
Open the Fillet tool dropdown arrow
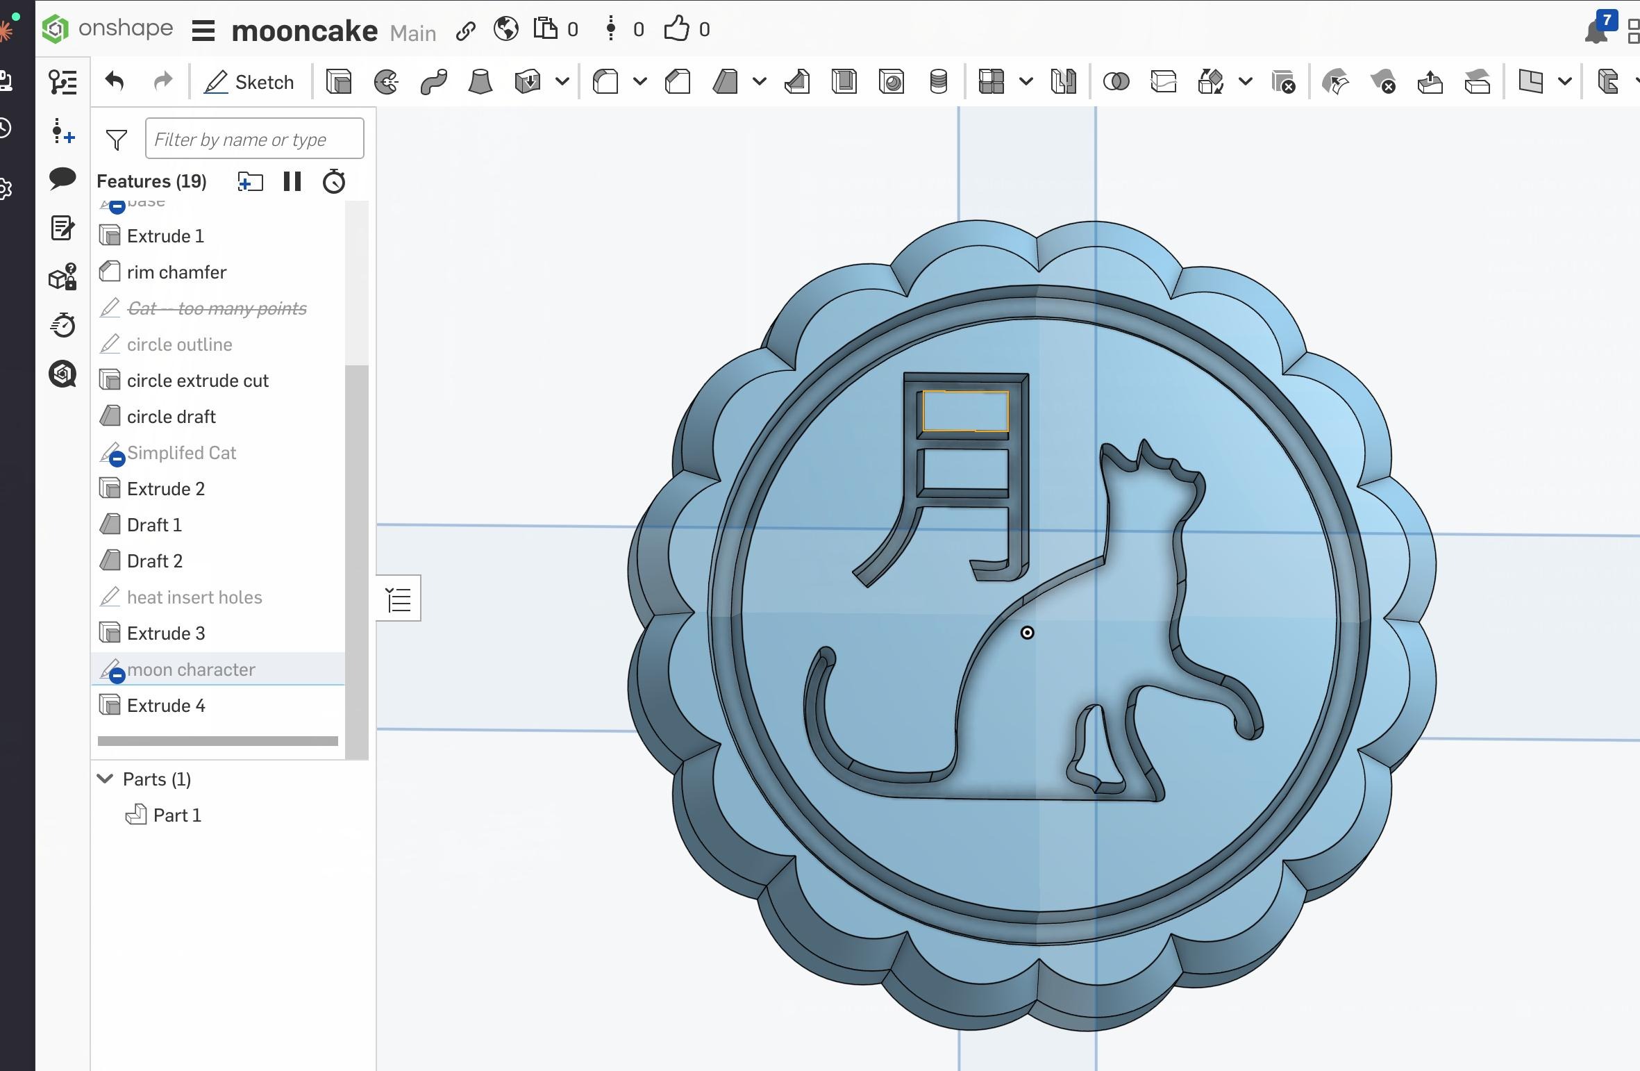point(640,82)
